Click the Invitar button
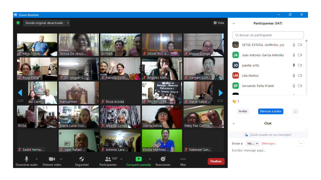Screen dimensions: 321x180 [243, 111]
